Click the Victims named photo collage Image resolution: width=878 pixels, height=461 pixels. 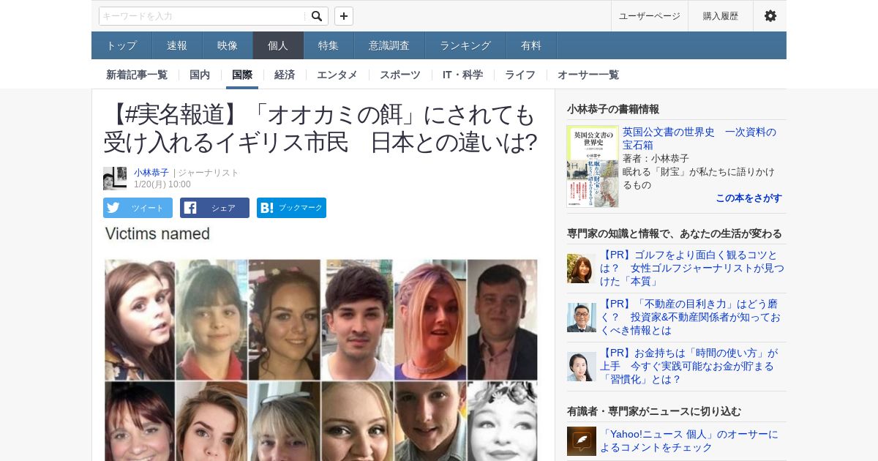321,342
